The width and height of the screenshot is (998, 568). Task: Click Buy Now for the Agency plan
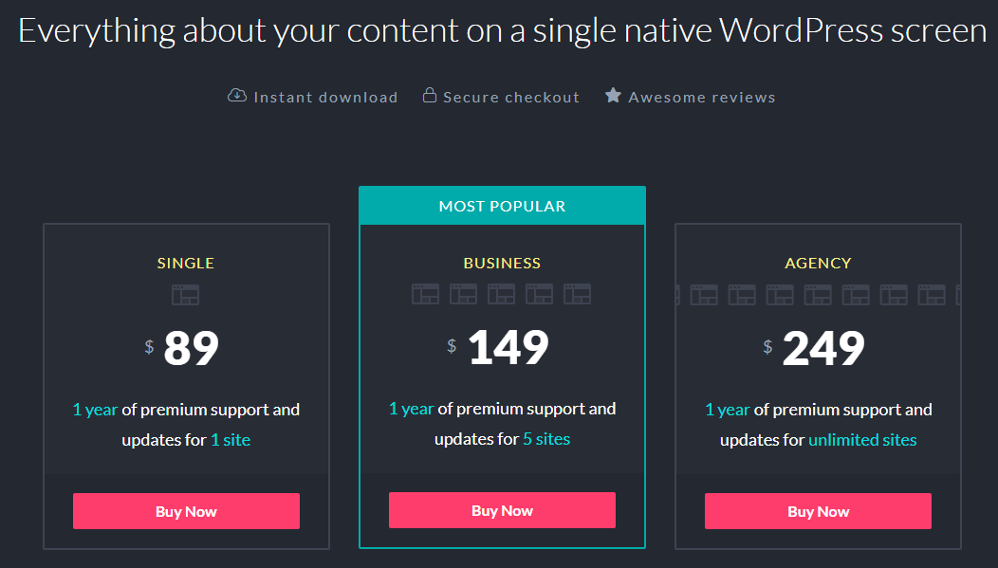pos(818,511)
